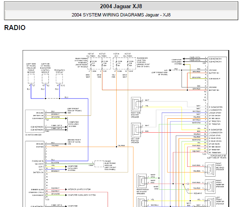This screenshot has width=246, height=207.
Task: Click the CD autochanger component box
Action: click(35, 121)
